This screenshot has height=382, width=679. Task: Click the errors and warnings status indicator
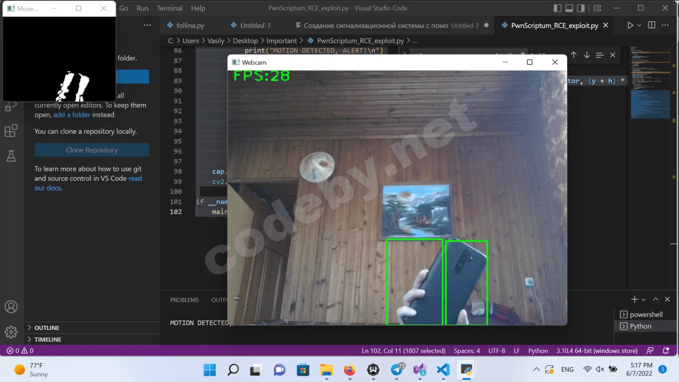point(20,351)
